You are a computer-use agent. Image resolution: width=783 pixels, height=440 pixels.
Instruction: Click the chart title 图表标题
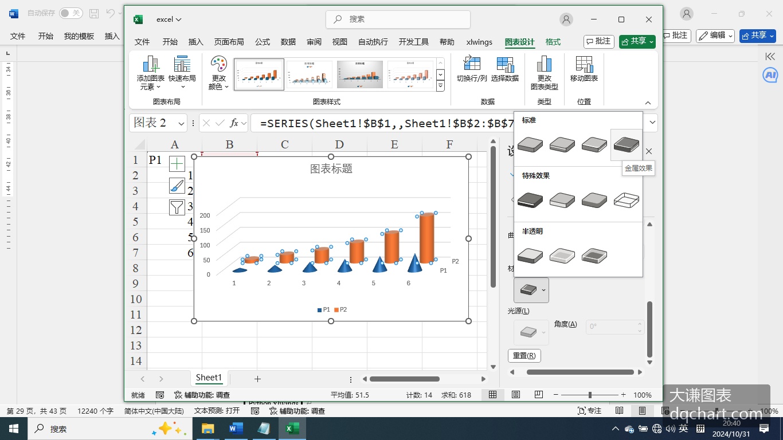click(331, 168)
